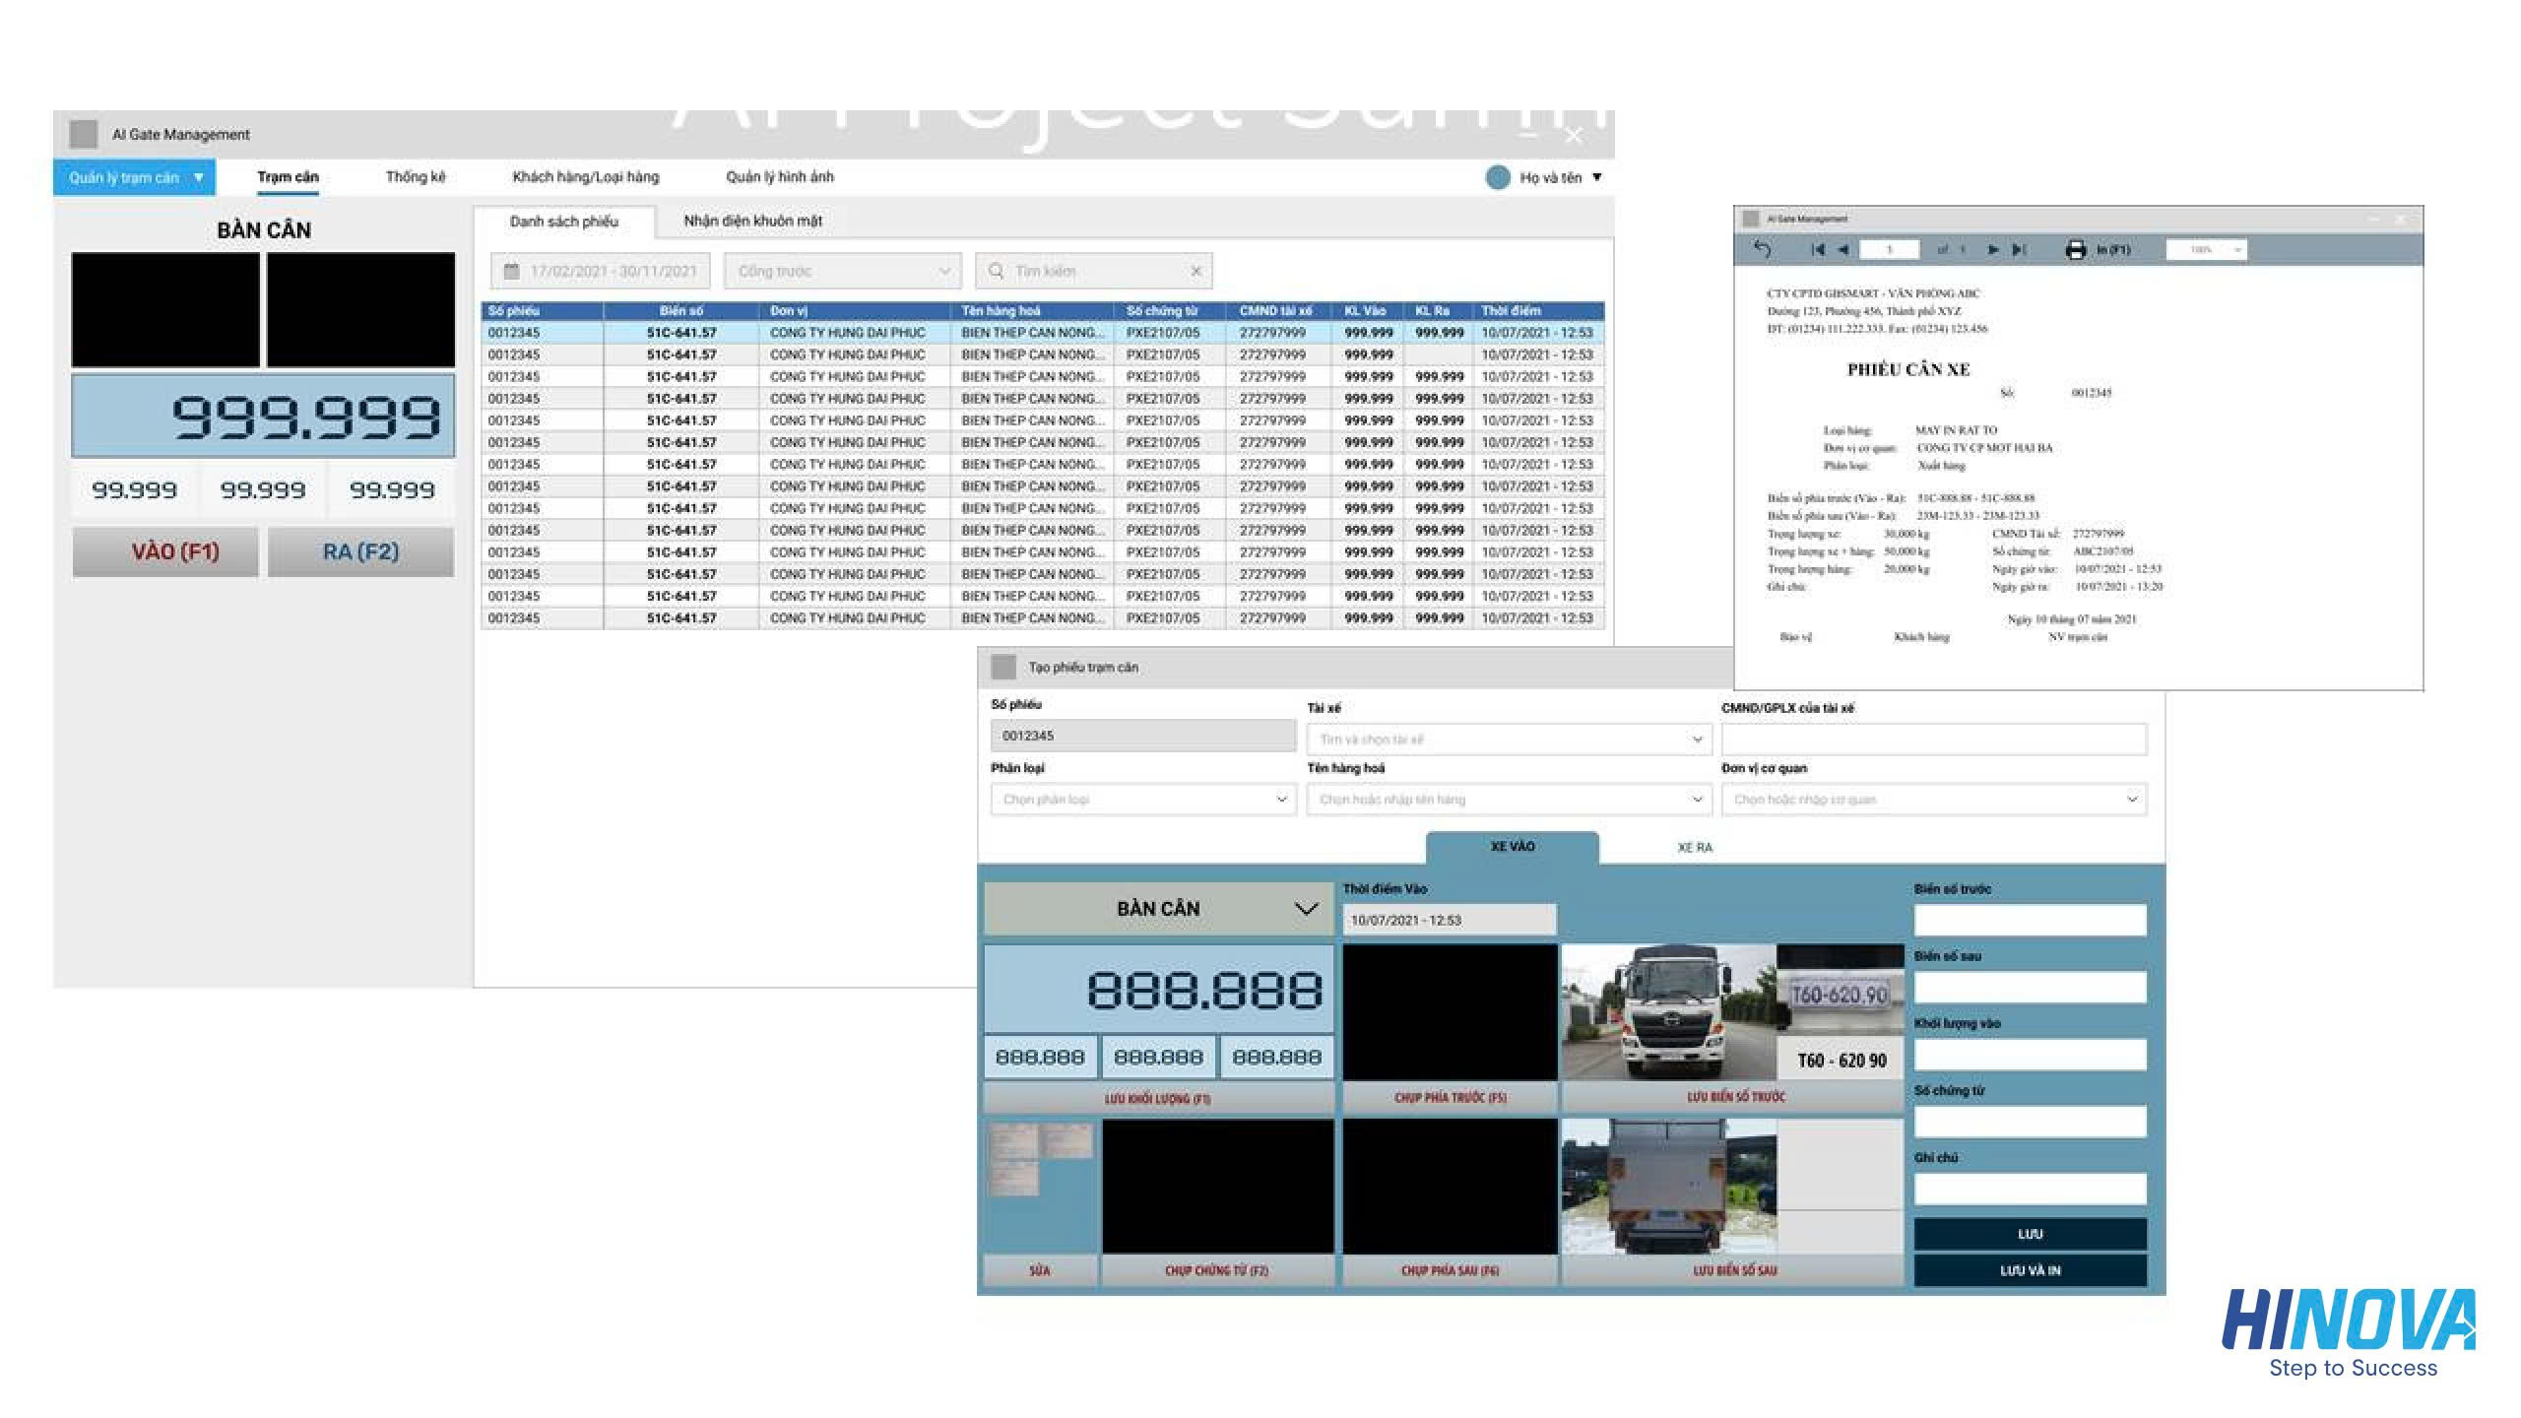Jump to last page in print preview

[2019, 250]
